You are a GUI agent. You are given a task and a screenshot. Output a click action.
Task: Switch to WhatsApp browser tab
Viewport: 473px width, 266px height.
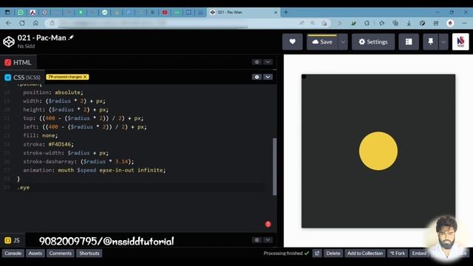[x=21, y=13]
